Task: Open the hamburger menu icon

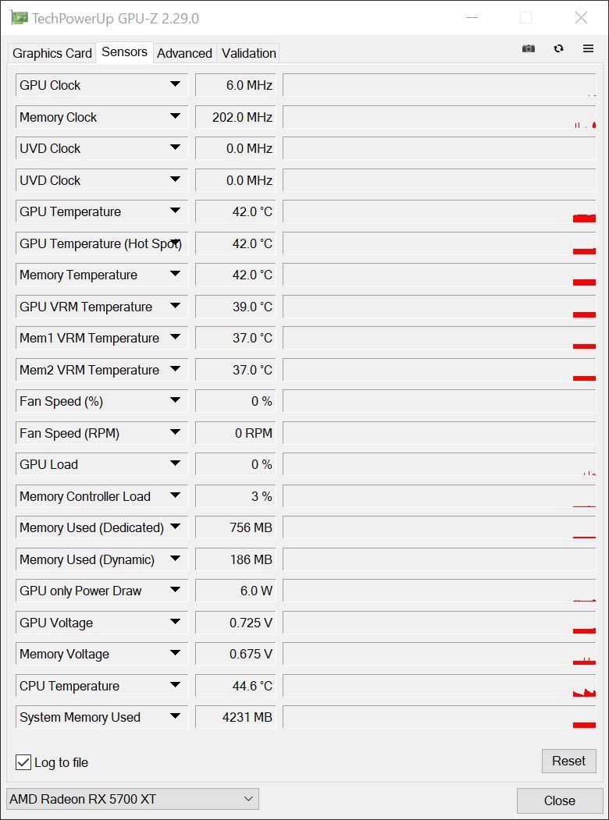Action: point(588,48)
